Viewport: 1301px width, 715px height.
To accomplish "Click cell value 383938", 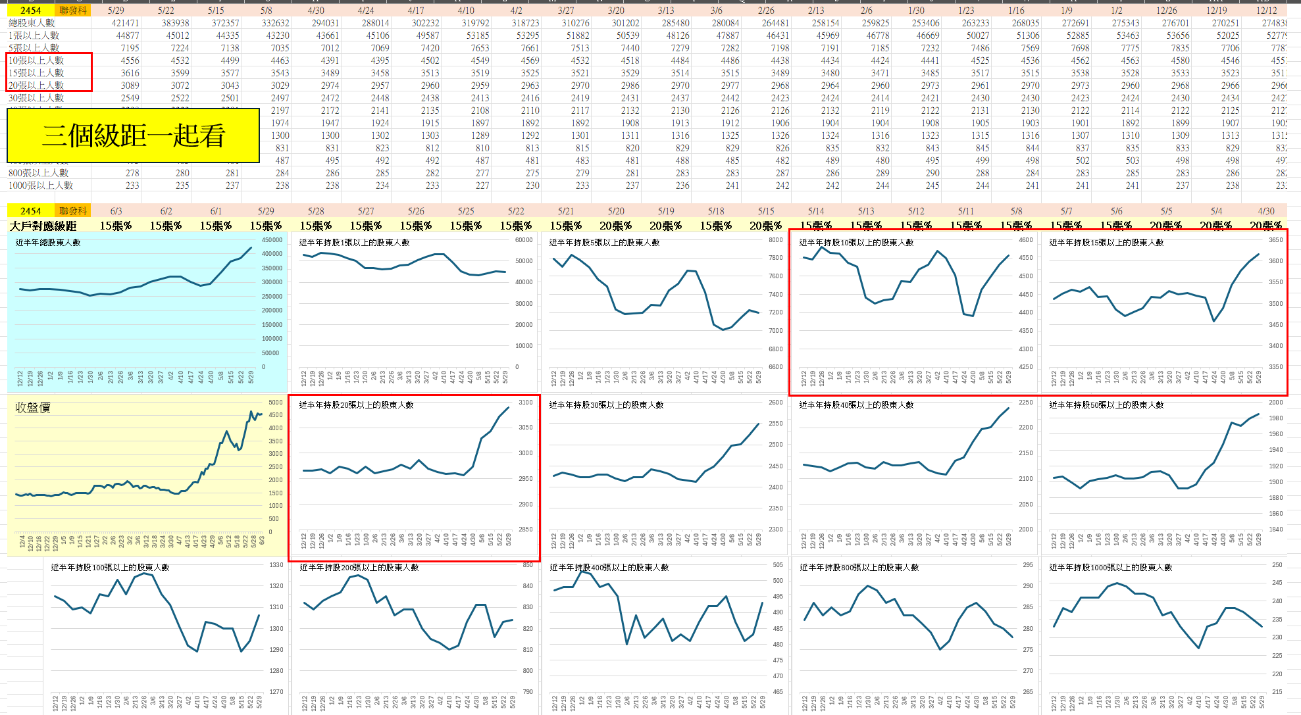I will tap(175, 23).
